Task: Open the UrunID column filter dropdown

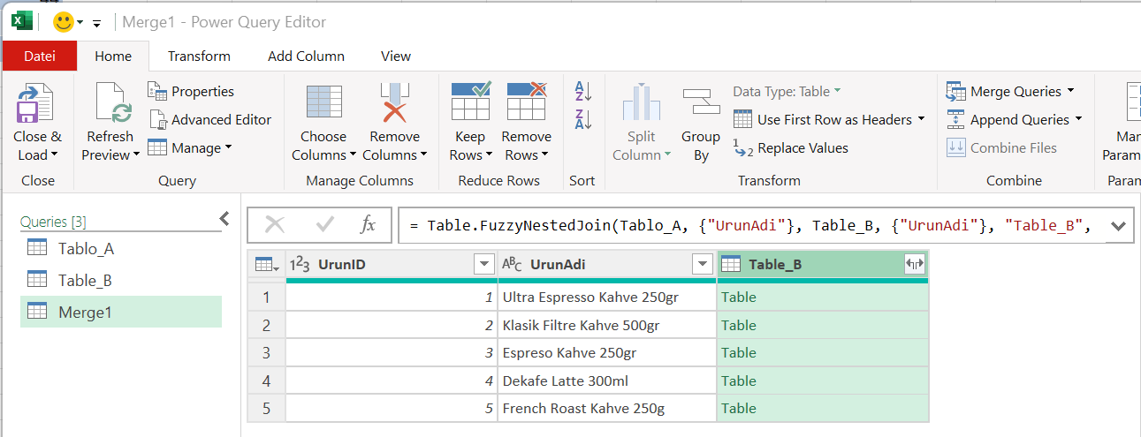Action: [484, 264]
